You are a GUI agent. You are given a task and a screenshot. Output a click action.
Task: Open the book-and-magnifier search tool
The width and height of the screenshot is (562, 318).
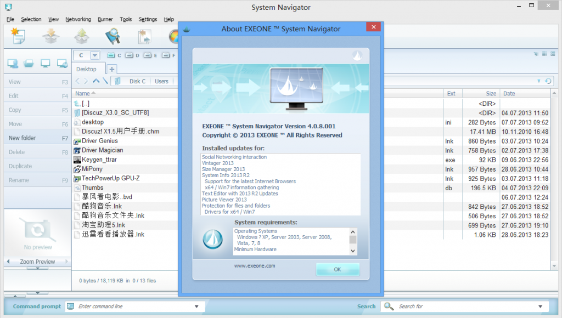pyautogui.click(x=113, y=36)
